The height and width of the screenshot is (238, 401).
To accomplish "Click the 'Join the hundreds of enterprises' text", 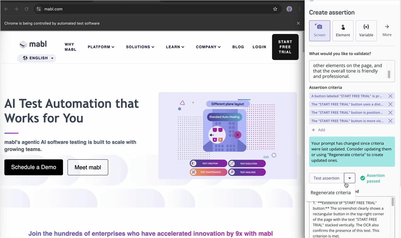I will pyautogui.click(x=150, y=234).
